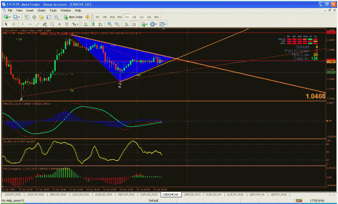This screenshot has width=338, height=204.
Task: Switch to the USDCHF,M30 chart tab
Action: (35, 194)
